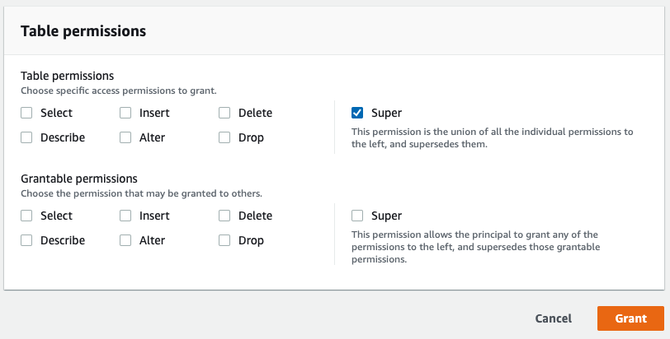
Task: Click the Alter label under Grantable permissions
Action: 152,240
